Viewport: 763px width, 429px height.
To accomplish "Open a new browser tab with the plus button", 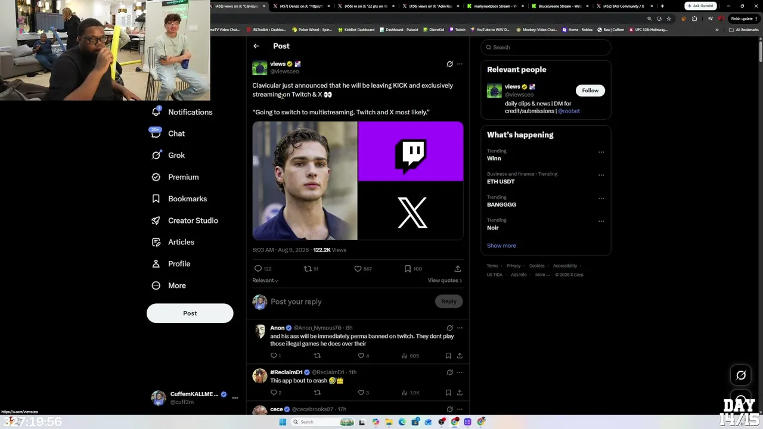I will [x=662, y=6].
